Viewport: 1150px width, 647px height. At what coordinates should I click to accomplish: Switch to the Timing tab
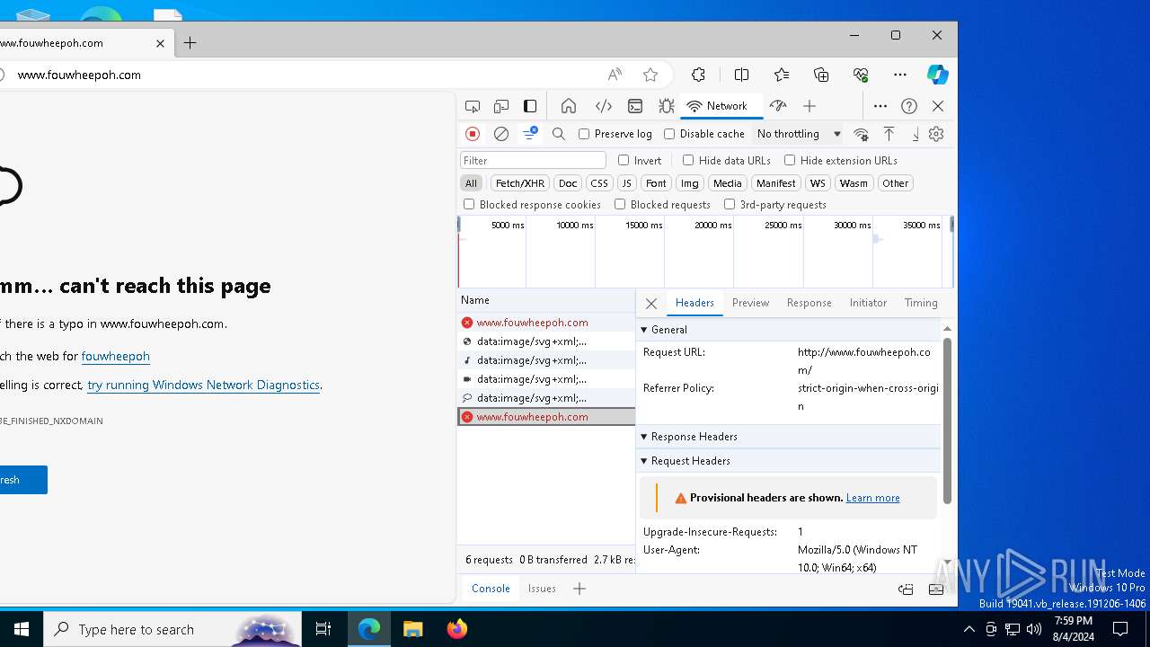coord(921,303)
